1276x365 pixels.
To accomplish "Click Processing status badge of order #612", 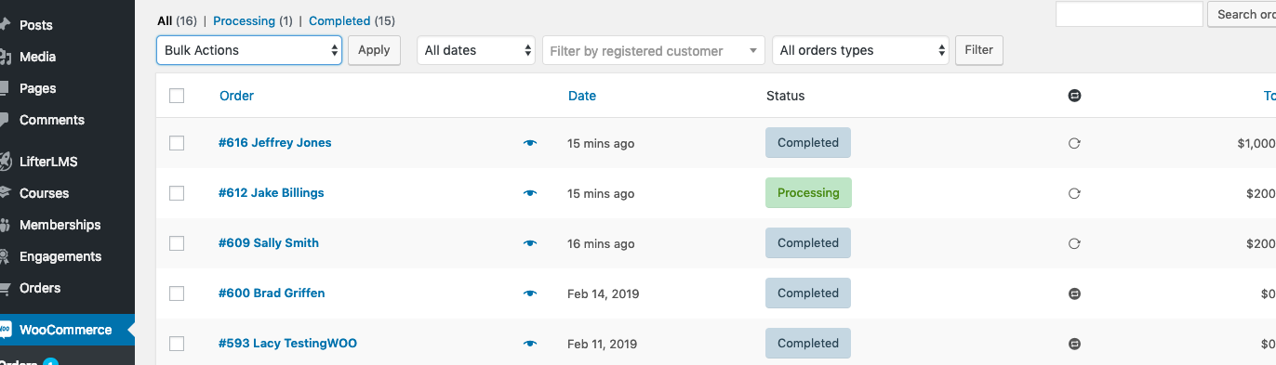I will point(808,193).
